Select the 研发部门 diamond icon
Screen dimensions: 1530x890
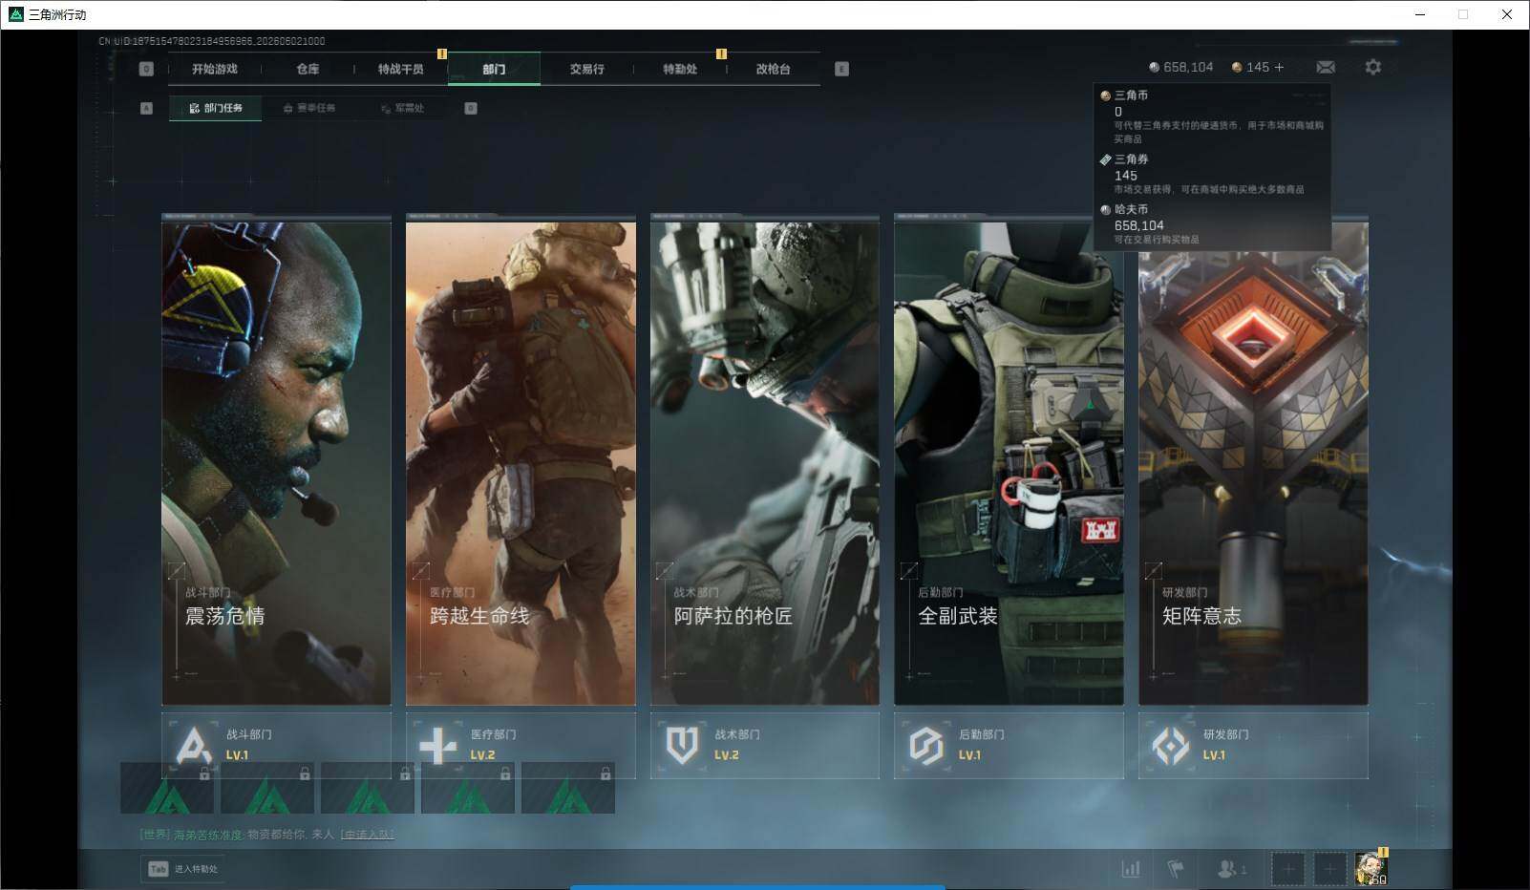[x=1171, y=745]
